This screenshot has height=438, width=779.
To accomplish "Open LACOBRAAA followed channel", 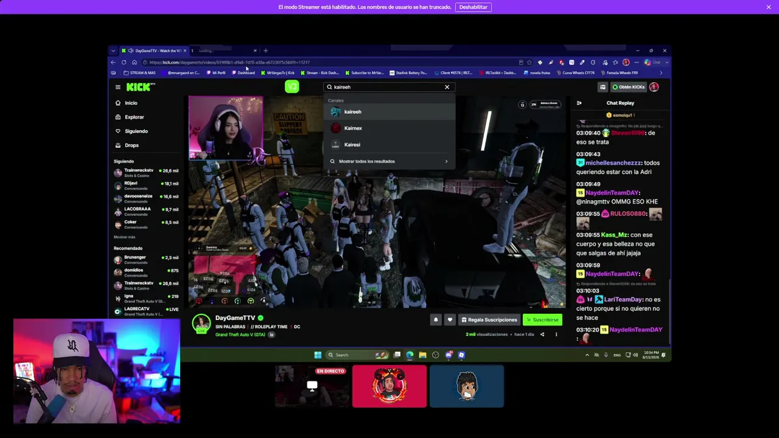I will tap(146, 211).
